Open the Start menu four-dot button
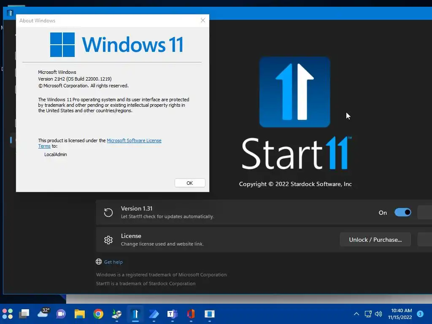This screenshot has height=324, width=432. (8, 314)
